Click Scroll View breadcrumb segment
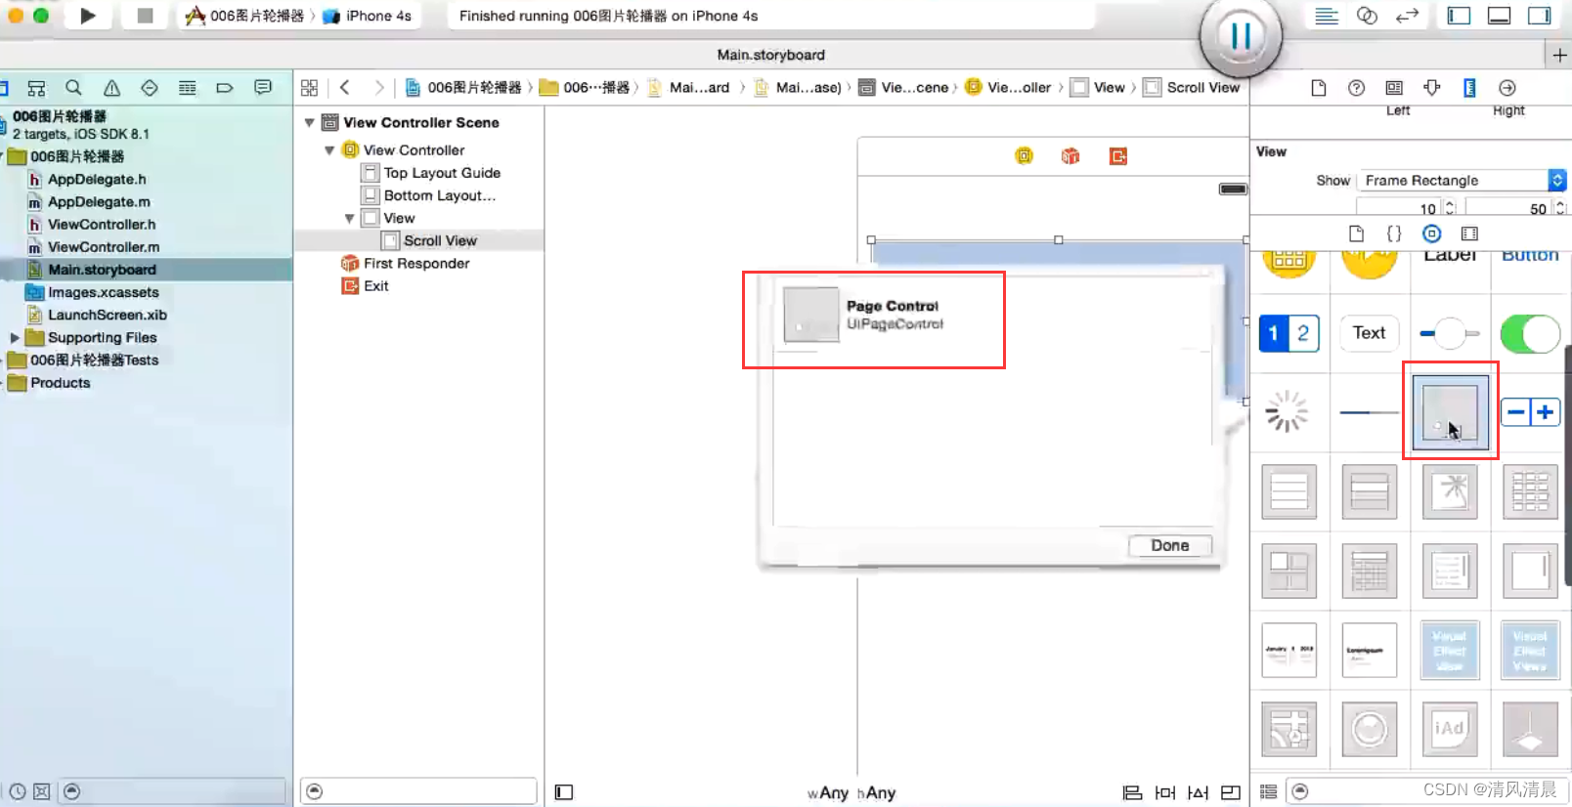 pyautogui.click(x=1192, y=87)
